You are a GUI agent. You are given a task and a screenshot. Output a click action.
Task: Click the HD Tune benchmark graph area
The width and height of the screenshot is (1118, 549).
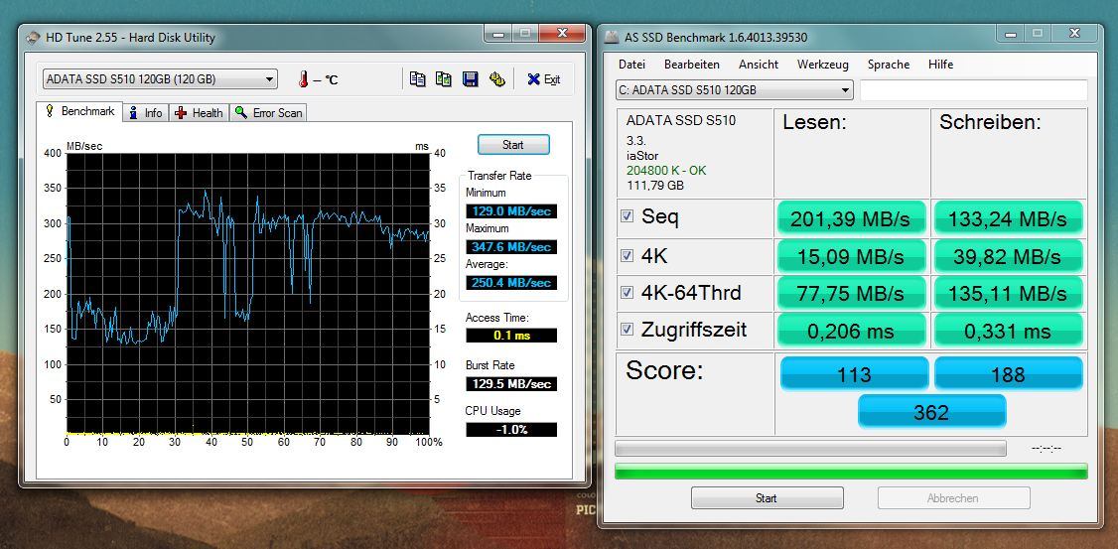[x=247, y=294]
